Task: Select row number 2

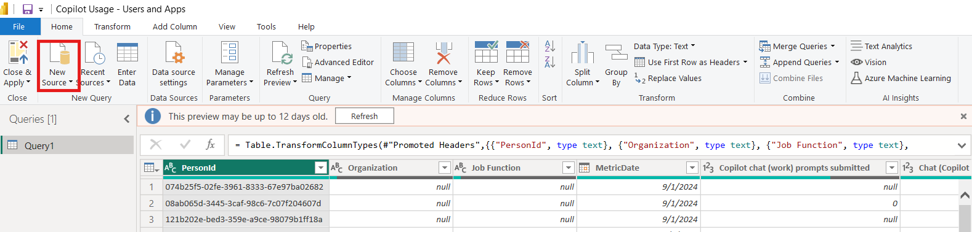Action: coord(152,203)
